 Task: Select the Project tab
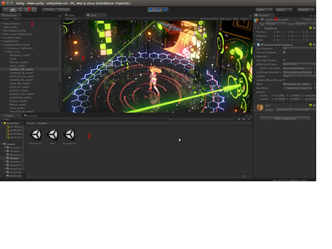point(9,116)
